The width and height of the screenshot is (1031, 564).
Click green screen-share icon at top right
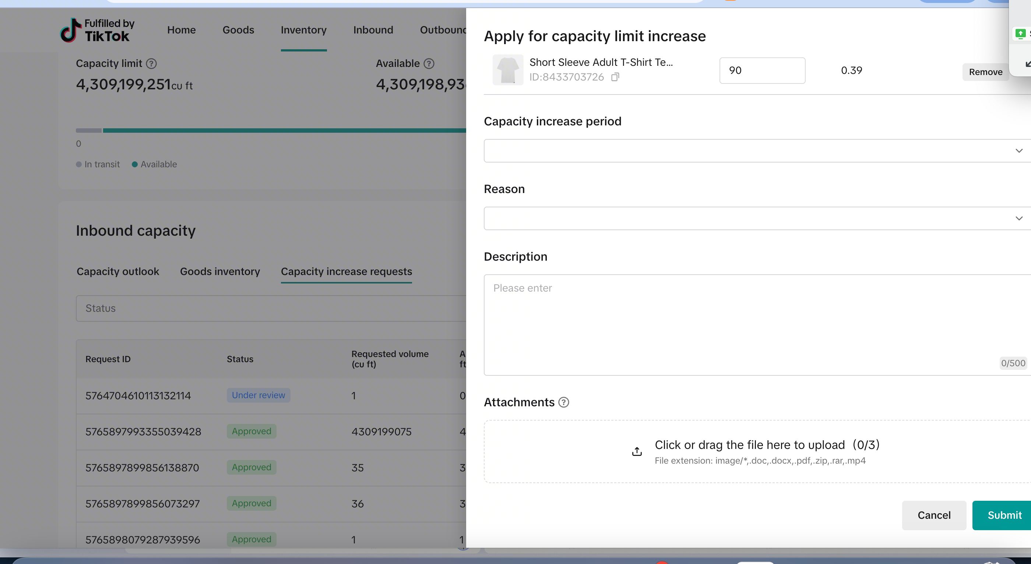1020,33
